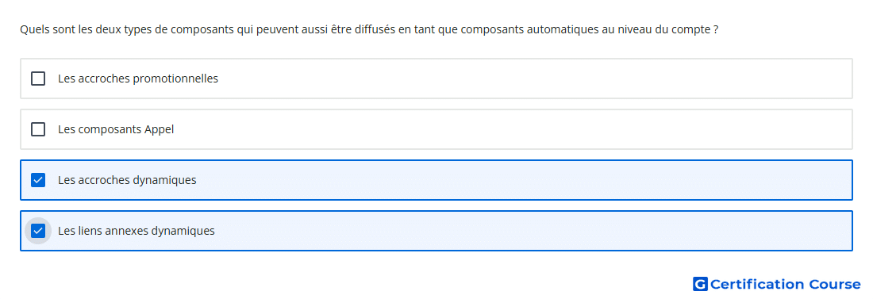
Task: Click the word 'dynamiques' in the third answer
Action: coord(165,180)
